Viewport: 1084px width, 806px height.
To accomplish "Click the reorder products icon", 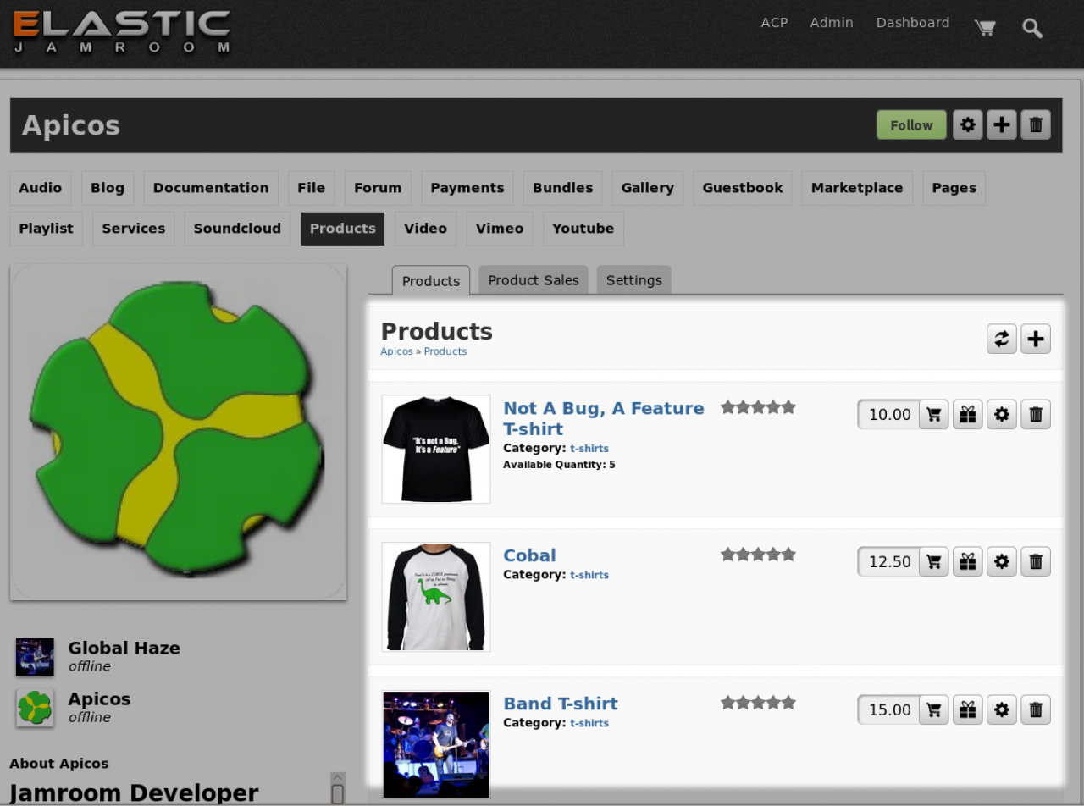I will [1002, 339].
